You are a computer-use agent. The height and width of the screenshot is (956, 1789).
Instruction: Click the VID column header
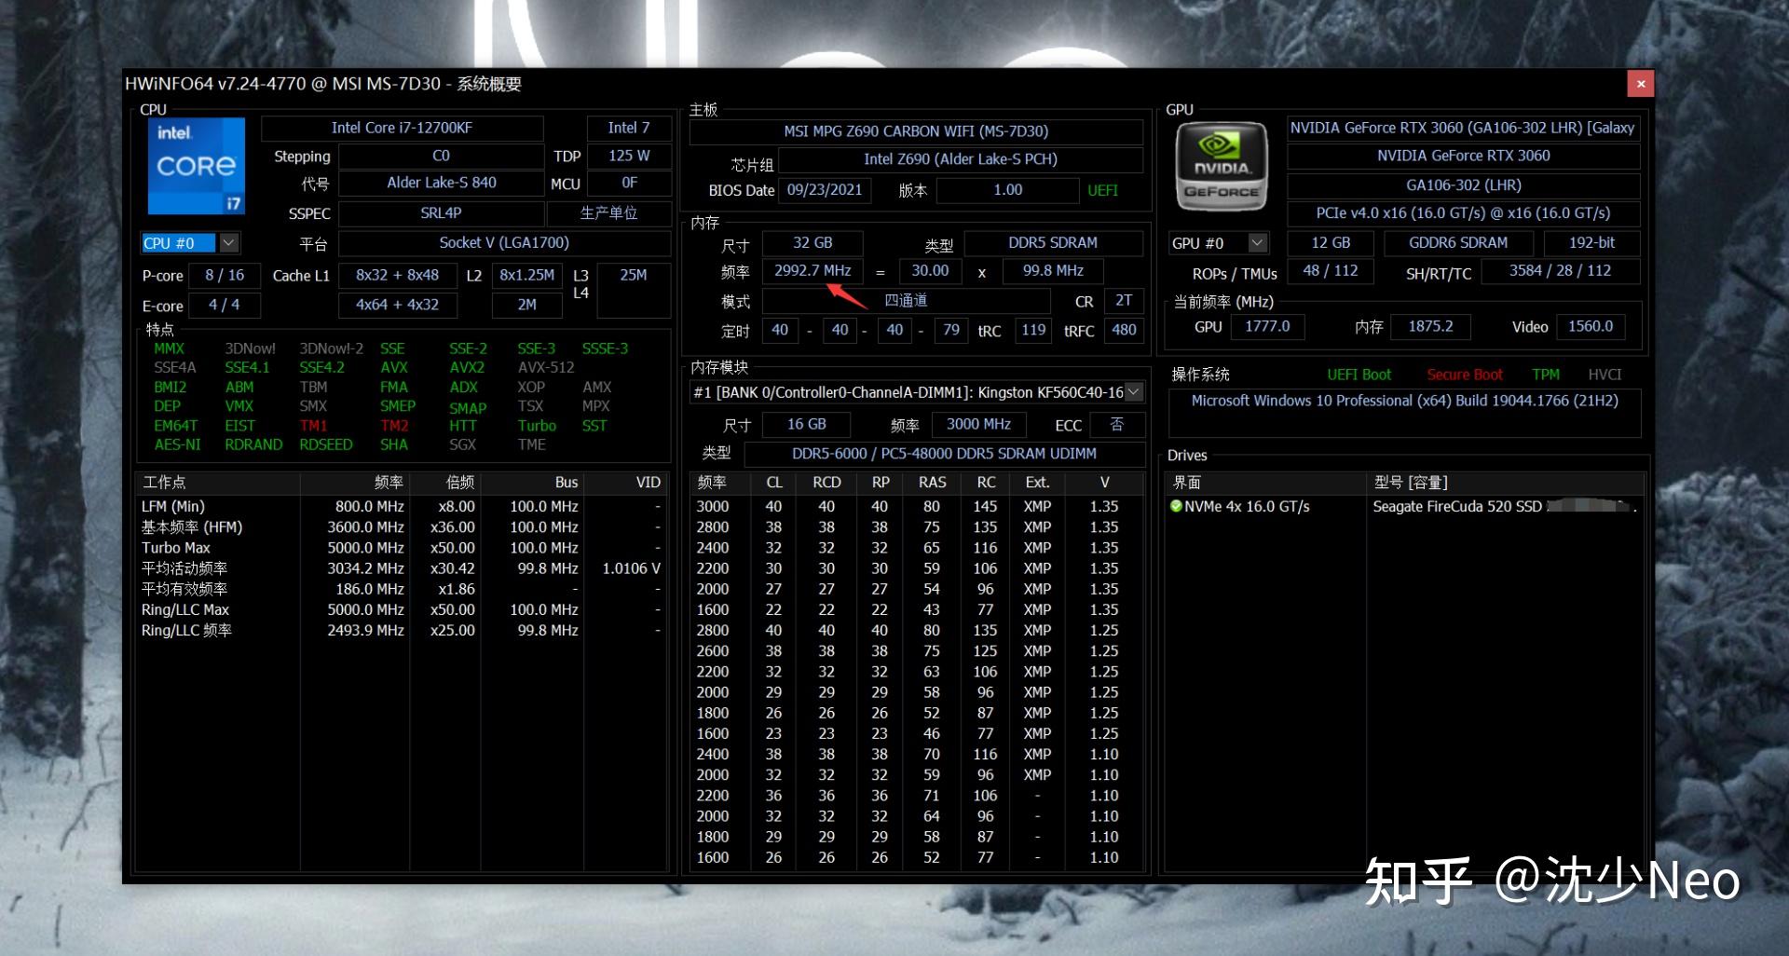tap(626, 482)
